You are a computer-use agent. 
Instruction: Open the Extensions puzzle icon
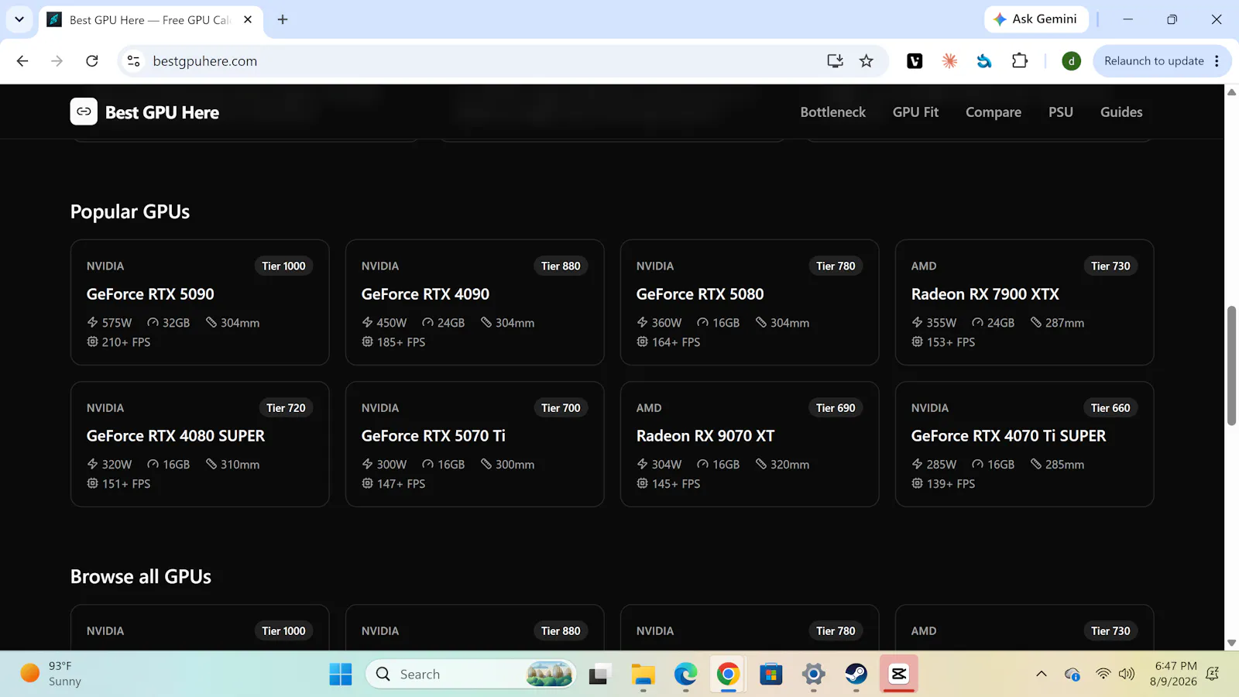1020,61
